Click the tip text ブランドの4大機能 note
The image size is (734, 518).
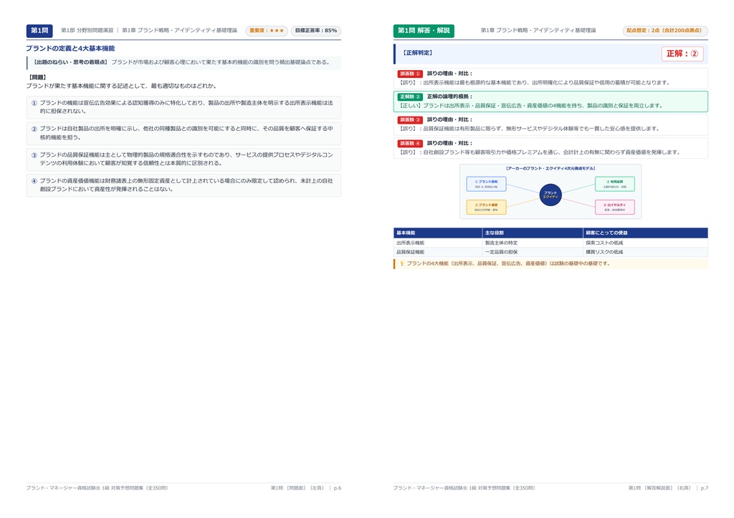point(508,264)
